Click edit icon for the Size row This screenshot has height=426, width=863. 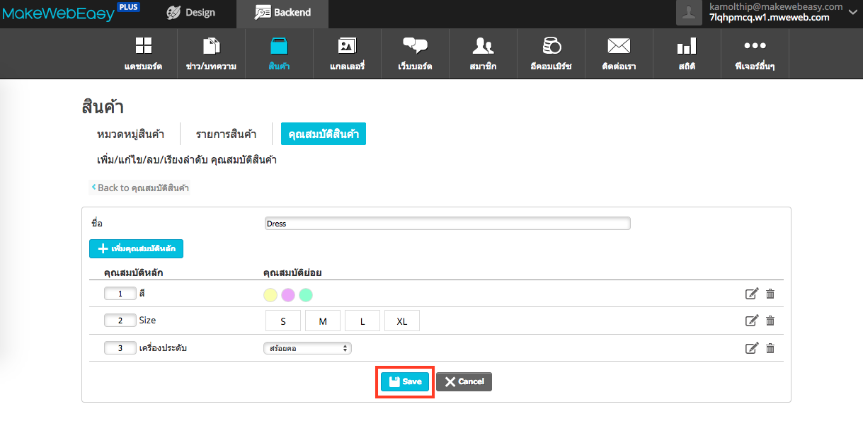point(752,321)
